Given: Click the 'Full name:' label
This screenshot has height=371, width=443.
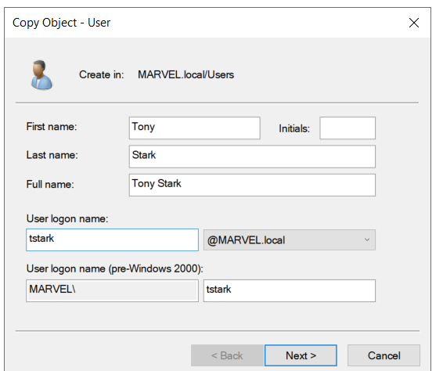Looking at the screenshot, I should pyautogui.click(x=50, y=184).
